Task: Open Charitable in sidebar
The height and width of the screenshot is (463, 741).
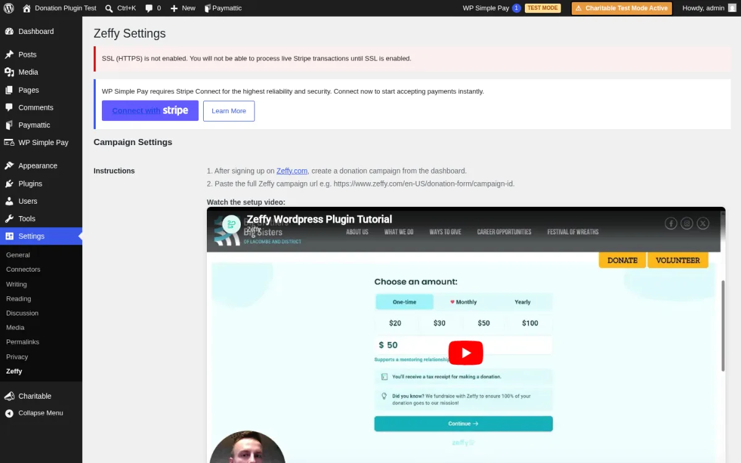Action: point(41,396)
